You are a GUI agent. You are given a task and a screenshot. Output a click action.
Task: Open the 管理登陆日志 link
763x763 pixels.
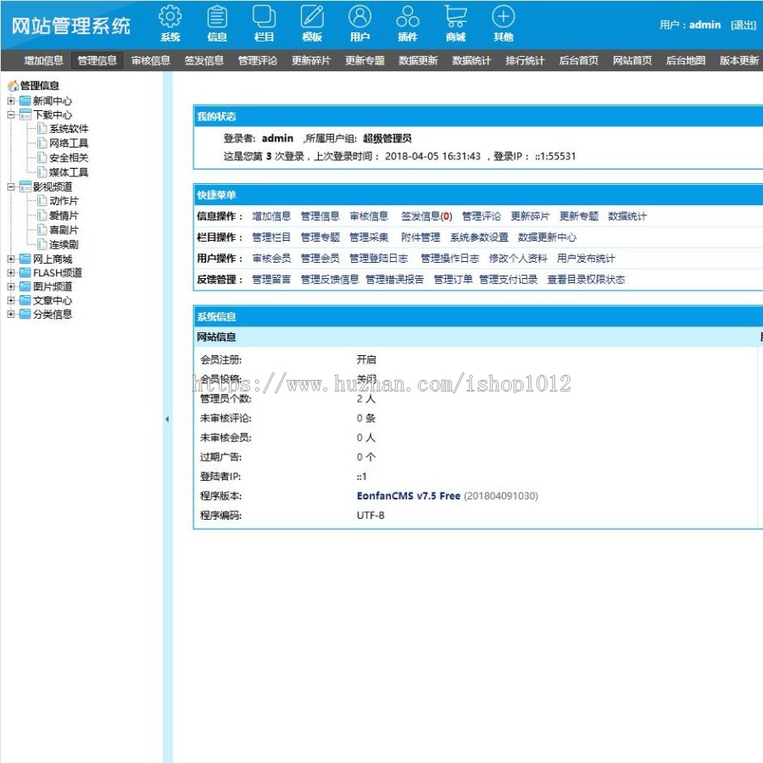379,259
